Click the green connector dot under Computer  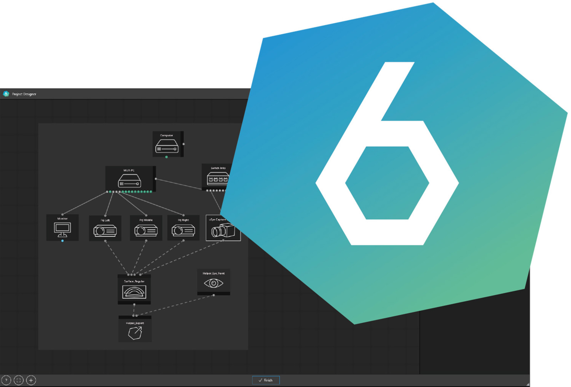point(166,157)
